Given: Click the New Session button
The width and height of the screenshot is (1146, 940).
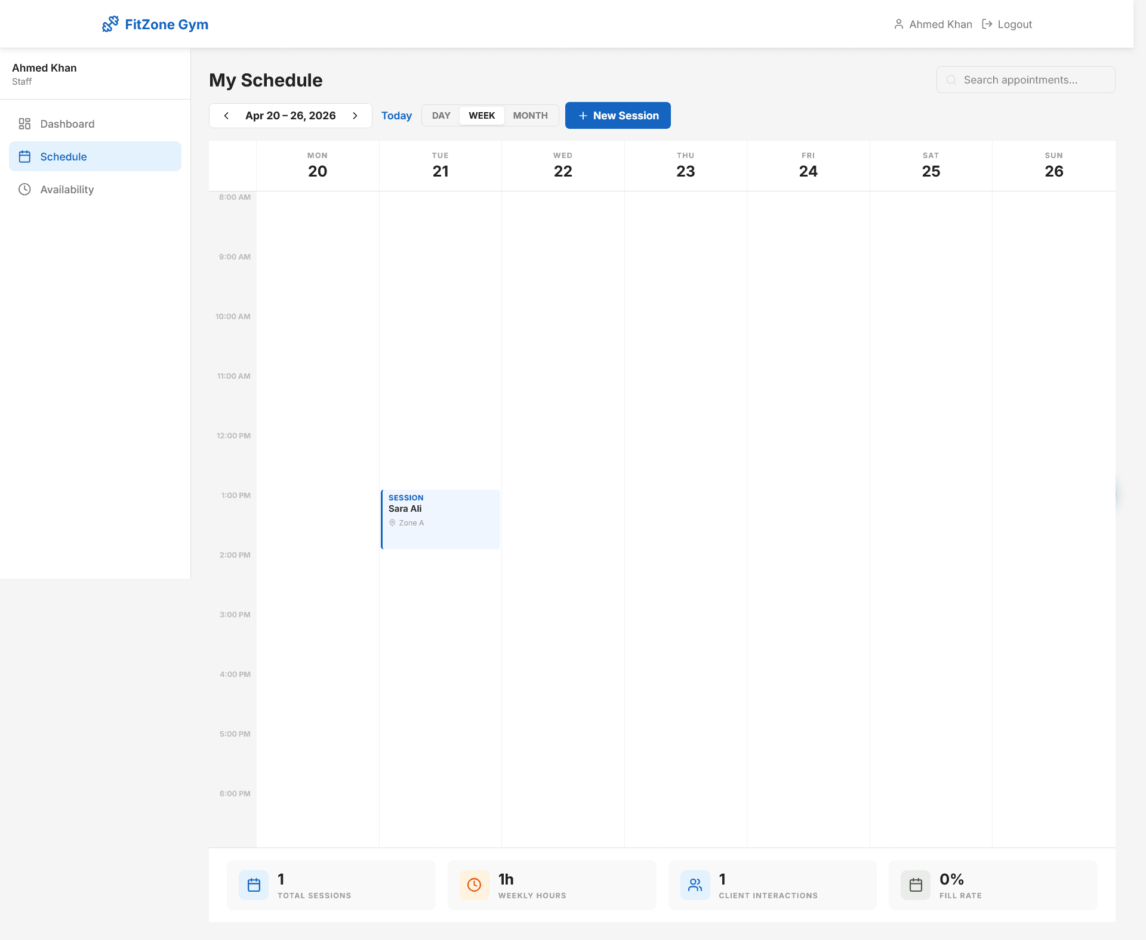Looking at the screenshot, I should click(x=617, y=115).
